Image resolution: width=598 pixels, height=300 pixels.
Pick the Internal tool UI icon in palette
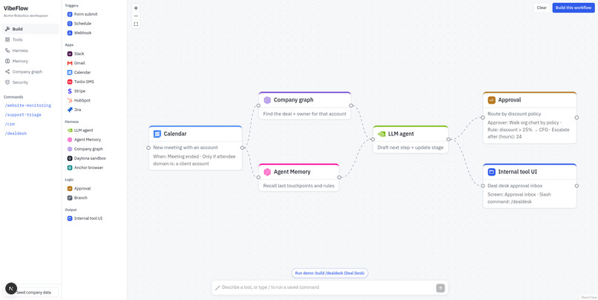[x=70, y=219]
